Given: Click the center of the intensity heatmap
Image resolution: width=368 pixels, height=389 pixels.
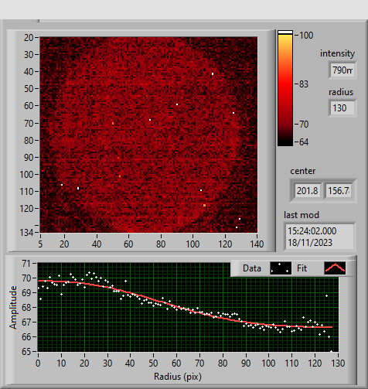Looking at the screenshot, I should click(x=148, y=135).
